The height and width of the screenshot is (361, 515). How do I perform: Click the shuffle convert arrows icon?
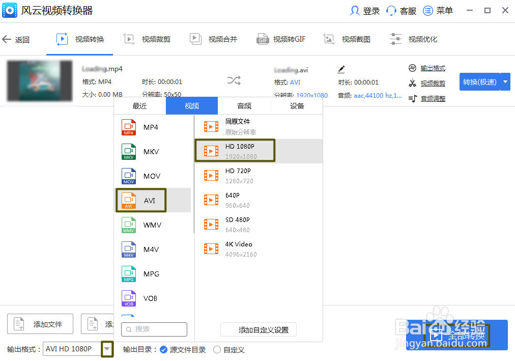[234, 80]
